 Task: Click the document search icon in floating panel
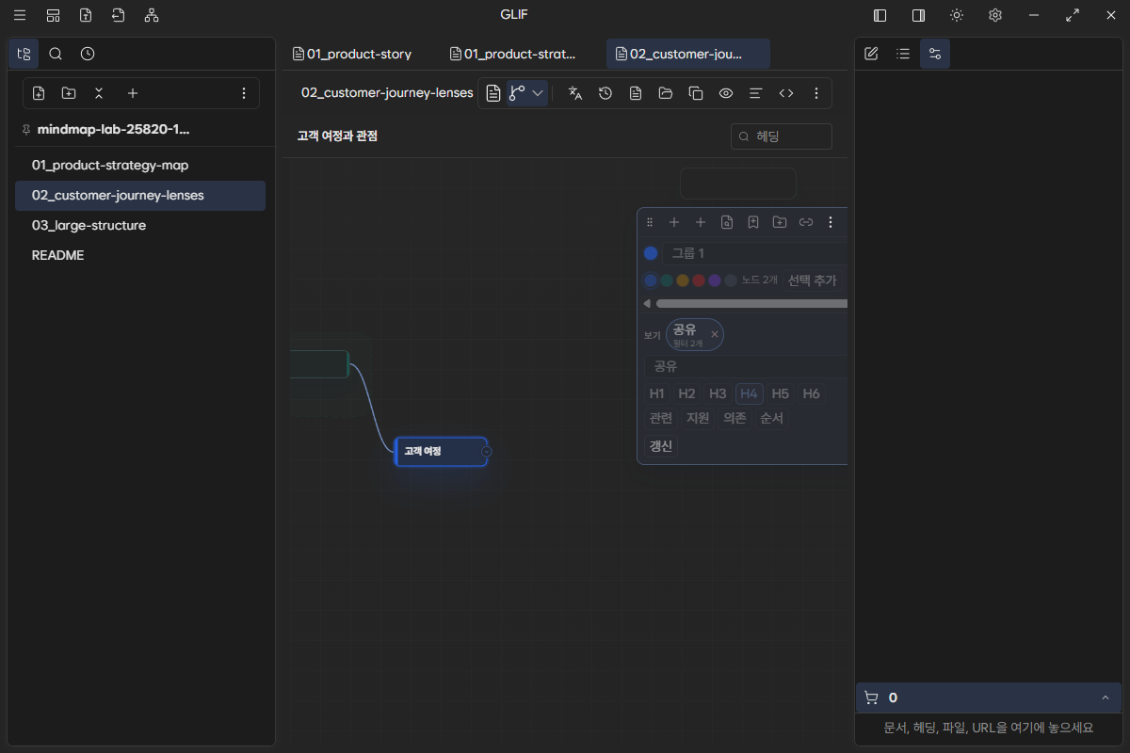point(727,222)
